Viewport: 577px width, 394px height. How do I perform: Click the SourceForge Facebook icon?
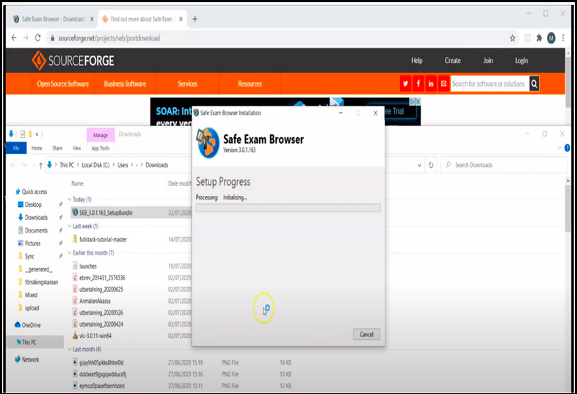[x=418, y=84]
